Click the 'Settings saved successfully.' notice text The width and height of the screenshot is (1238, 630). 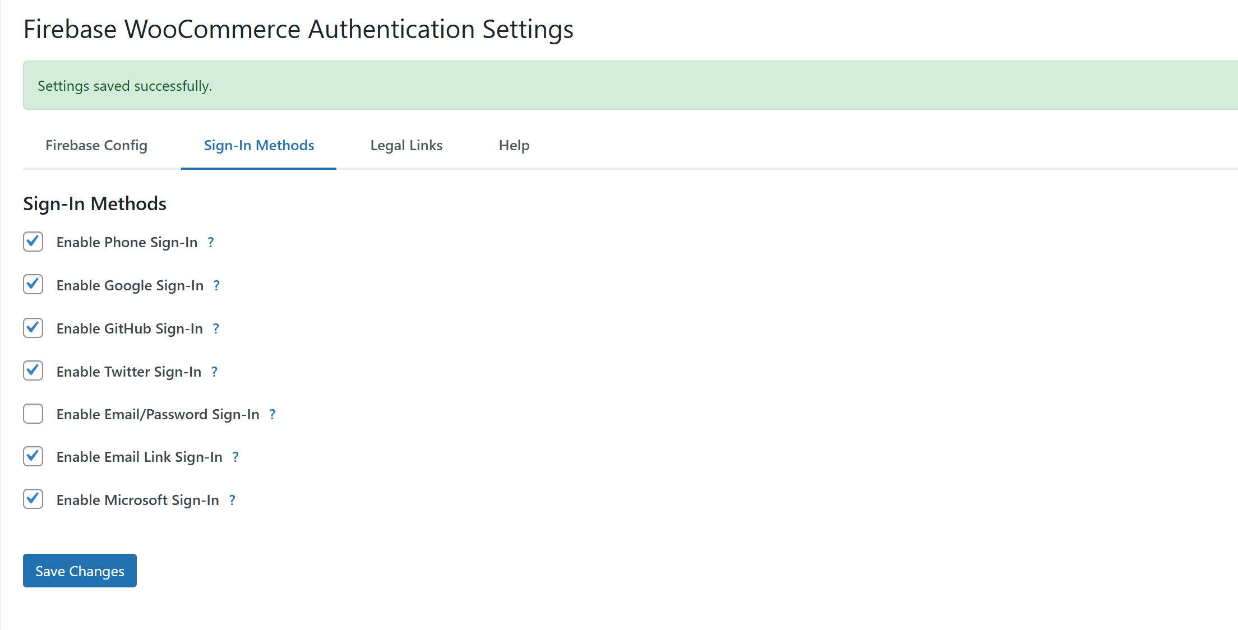click(x=125, y=86)
